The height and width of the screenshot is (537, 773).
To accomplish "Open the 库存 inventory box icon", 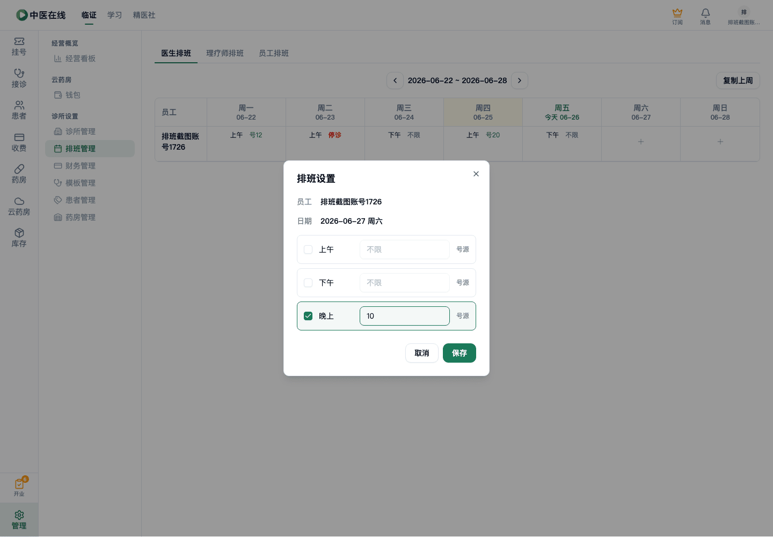I will 19,233.
